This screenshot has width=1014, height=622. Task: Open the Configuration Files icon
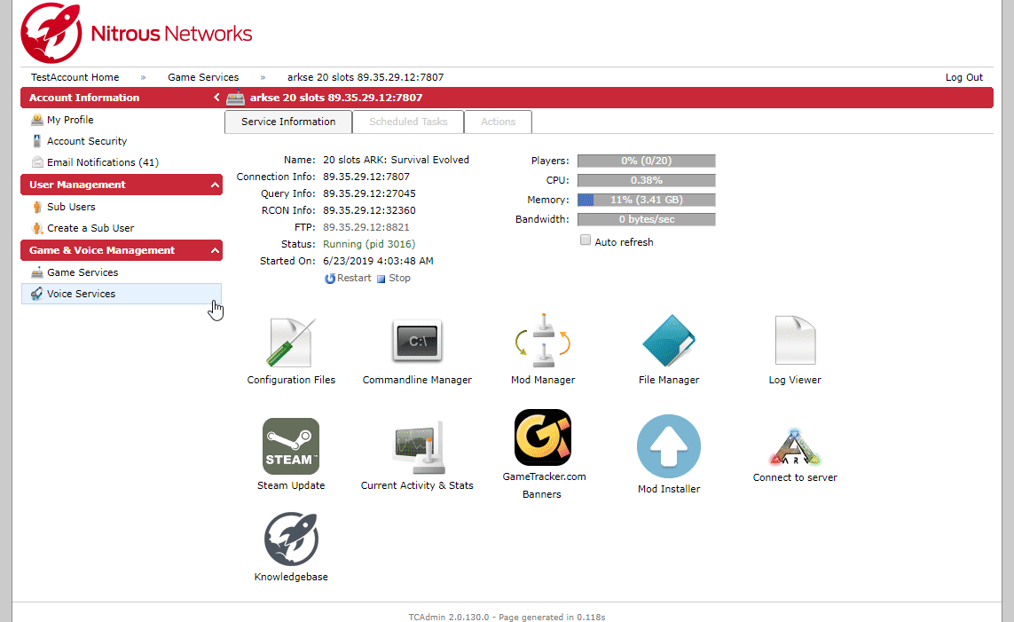[291, 342]
